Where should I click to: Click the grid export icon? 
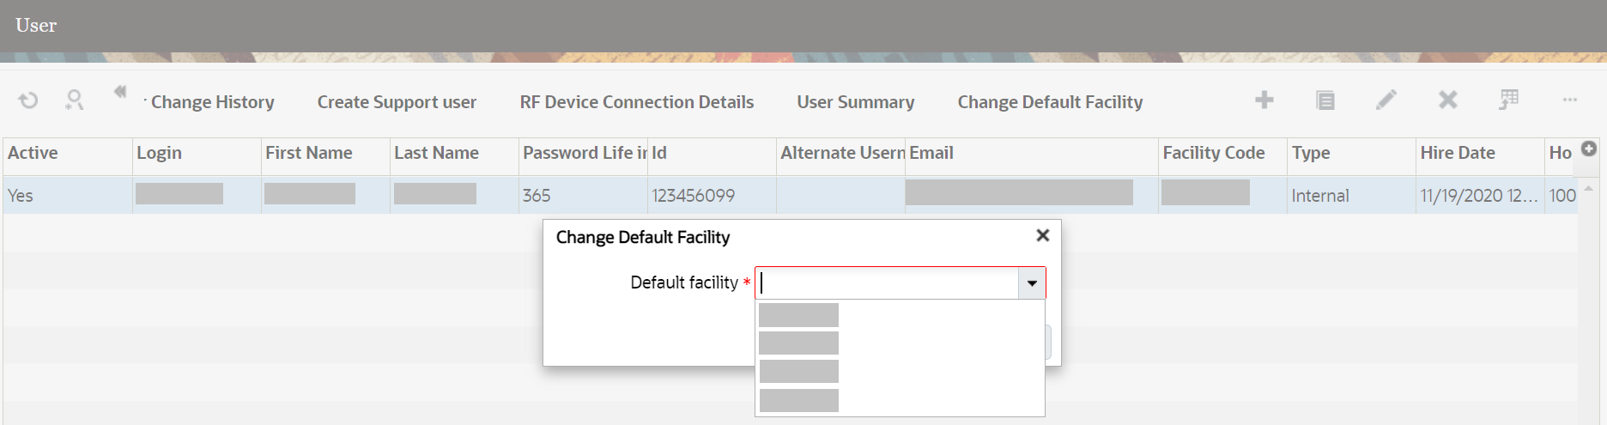click(1508, 100)
